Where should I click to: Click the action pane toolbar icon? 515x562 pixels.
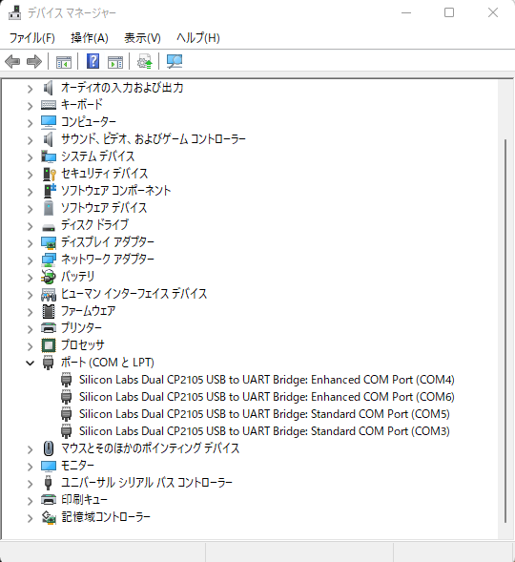point(115,62)
